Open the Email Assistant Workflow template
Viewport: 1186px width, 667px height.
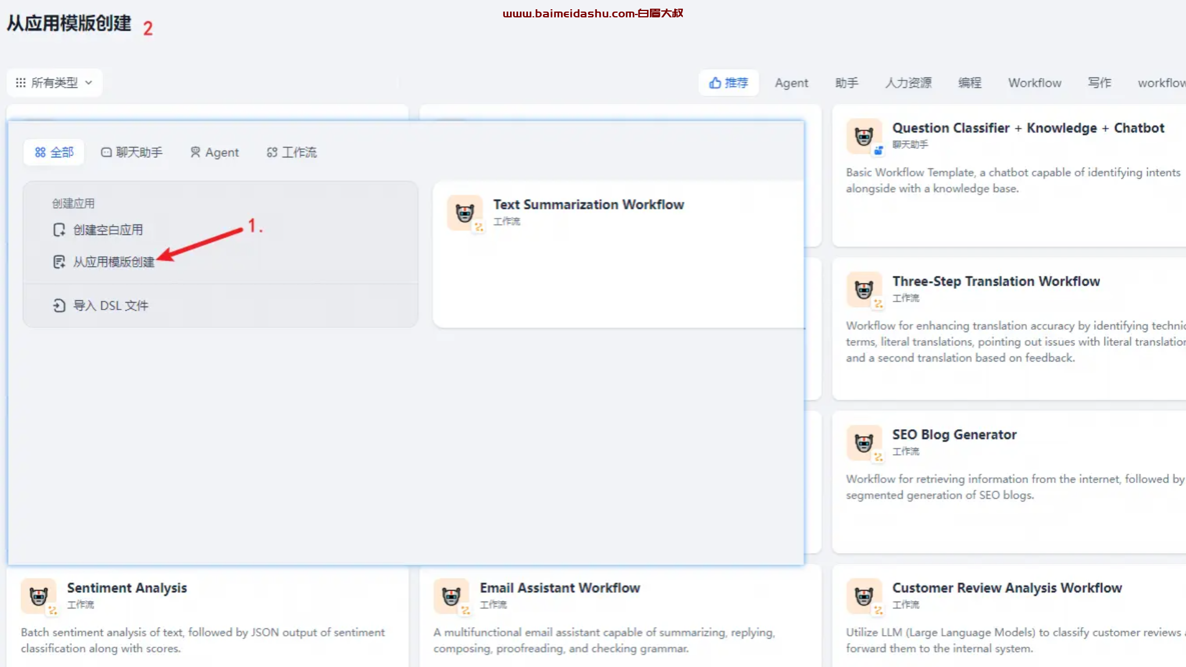click(x=620, y=617)
